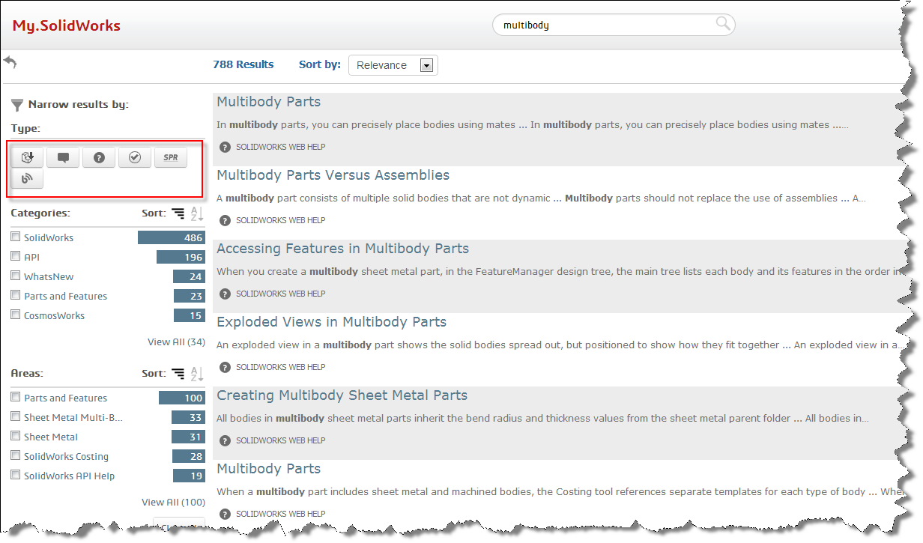Check the API category filter
This screenshot has width=923, height=543.
coord(16,256)
